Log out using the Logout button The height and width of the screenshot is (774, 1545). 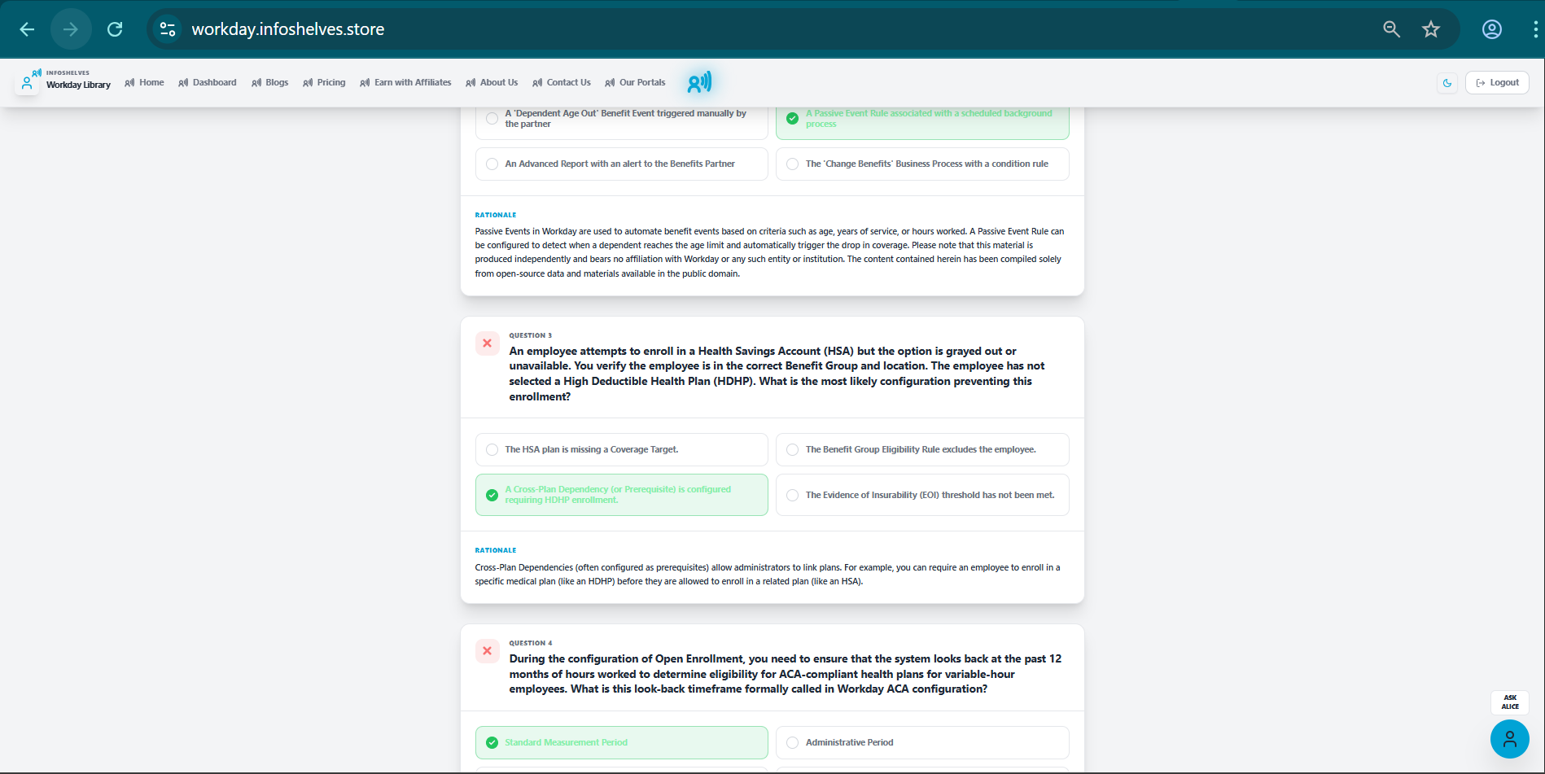pos(1497,82)
